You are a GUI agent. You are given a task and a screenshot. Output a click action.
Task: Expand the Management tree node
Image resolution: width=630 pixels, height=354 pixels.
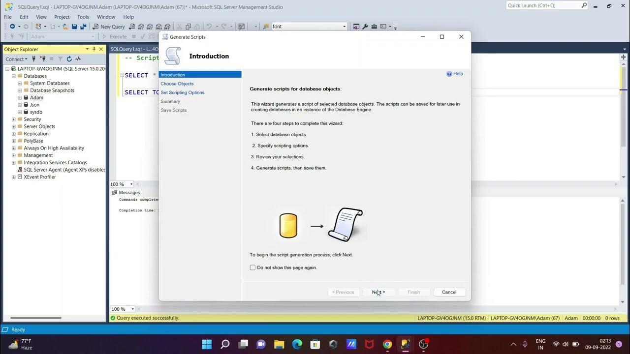point(14,155)
